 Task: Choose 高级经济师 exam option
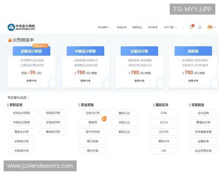coord(53,132)
